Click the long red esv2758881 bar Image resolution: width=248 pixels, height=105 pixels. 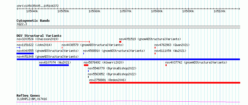pos(165,83)
